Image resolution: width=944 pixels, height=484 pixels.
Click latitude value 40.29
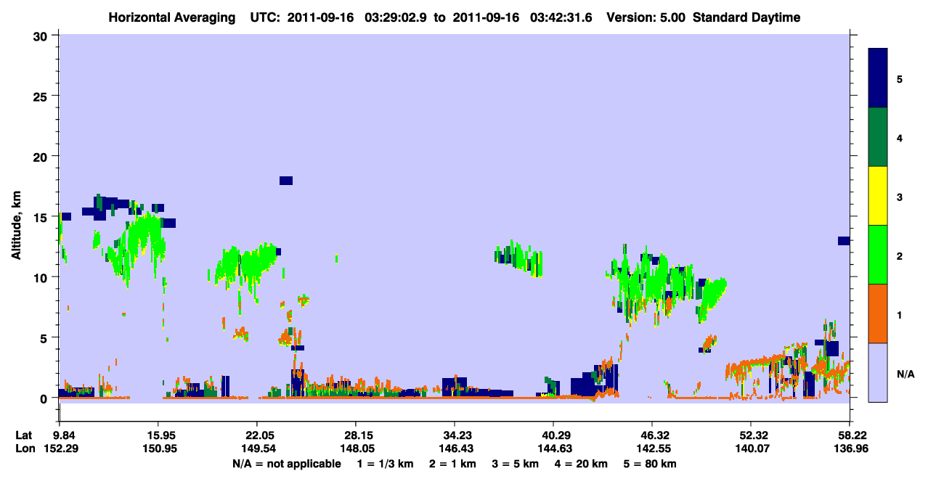[x=553, y=435]
